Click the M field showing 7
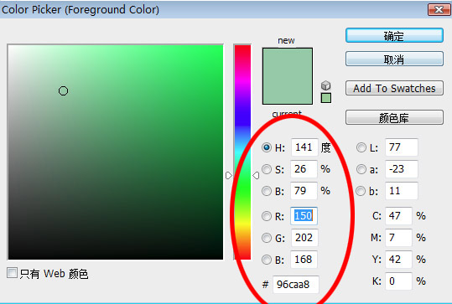452x304 pixels. pyautogui.click(x=398, y=238)
